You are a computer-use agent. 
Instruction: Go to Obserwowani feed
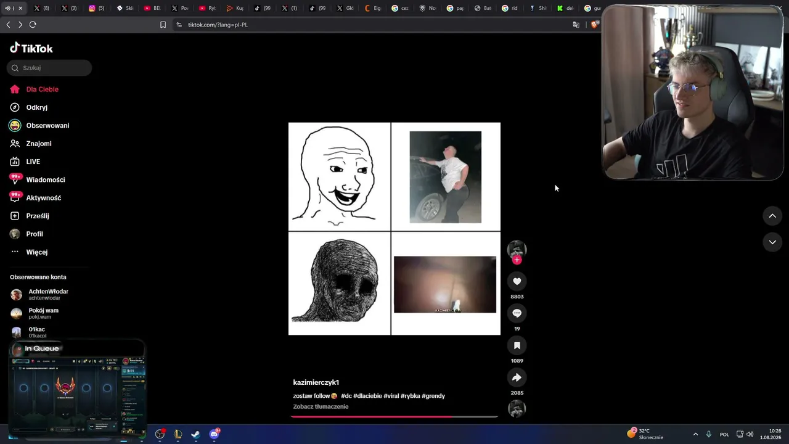click(39, 125)
